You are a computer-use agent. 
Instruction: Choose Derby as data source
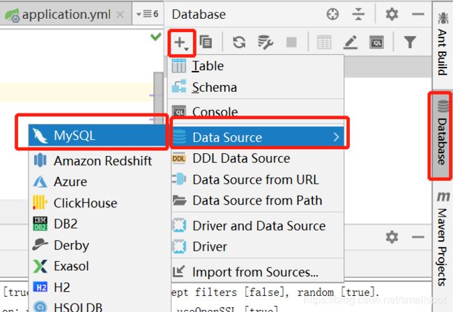99,245
